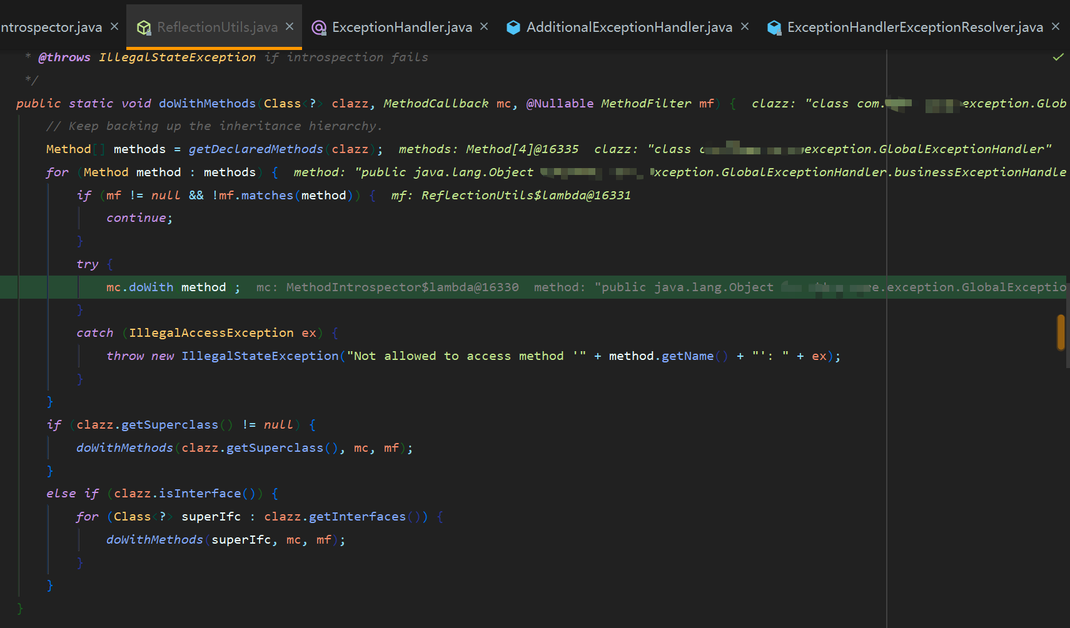This screenshot has width=1070, height=628.
Task: Click the doWithMethods method name in signature
Action: tap(207, 103)
